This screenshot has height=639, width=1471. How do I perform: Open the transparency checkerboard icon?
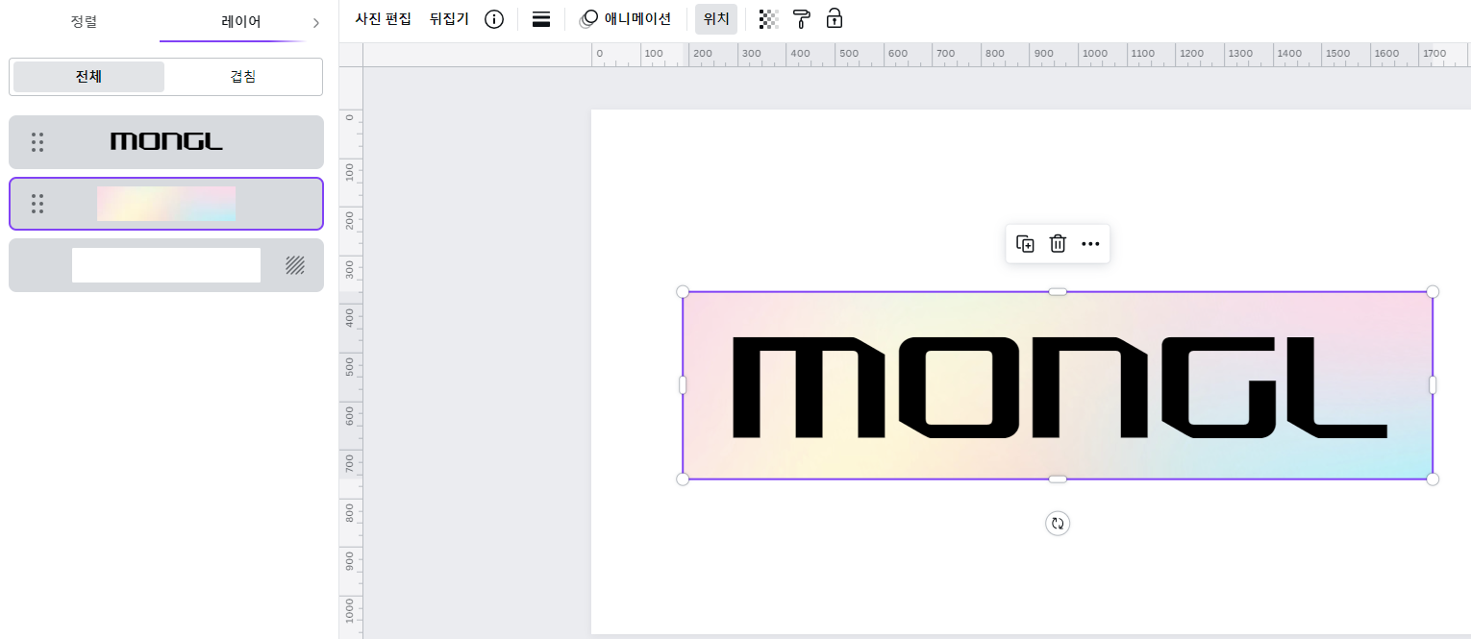coord(768,18)
